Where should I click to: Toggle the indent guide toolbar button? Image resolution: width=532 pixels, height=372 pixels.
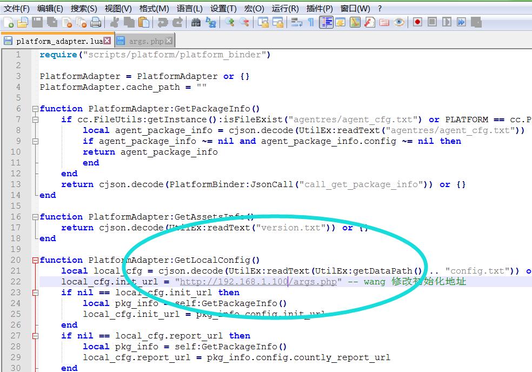click(x=326, y=22)
